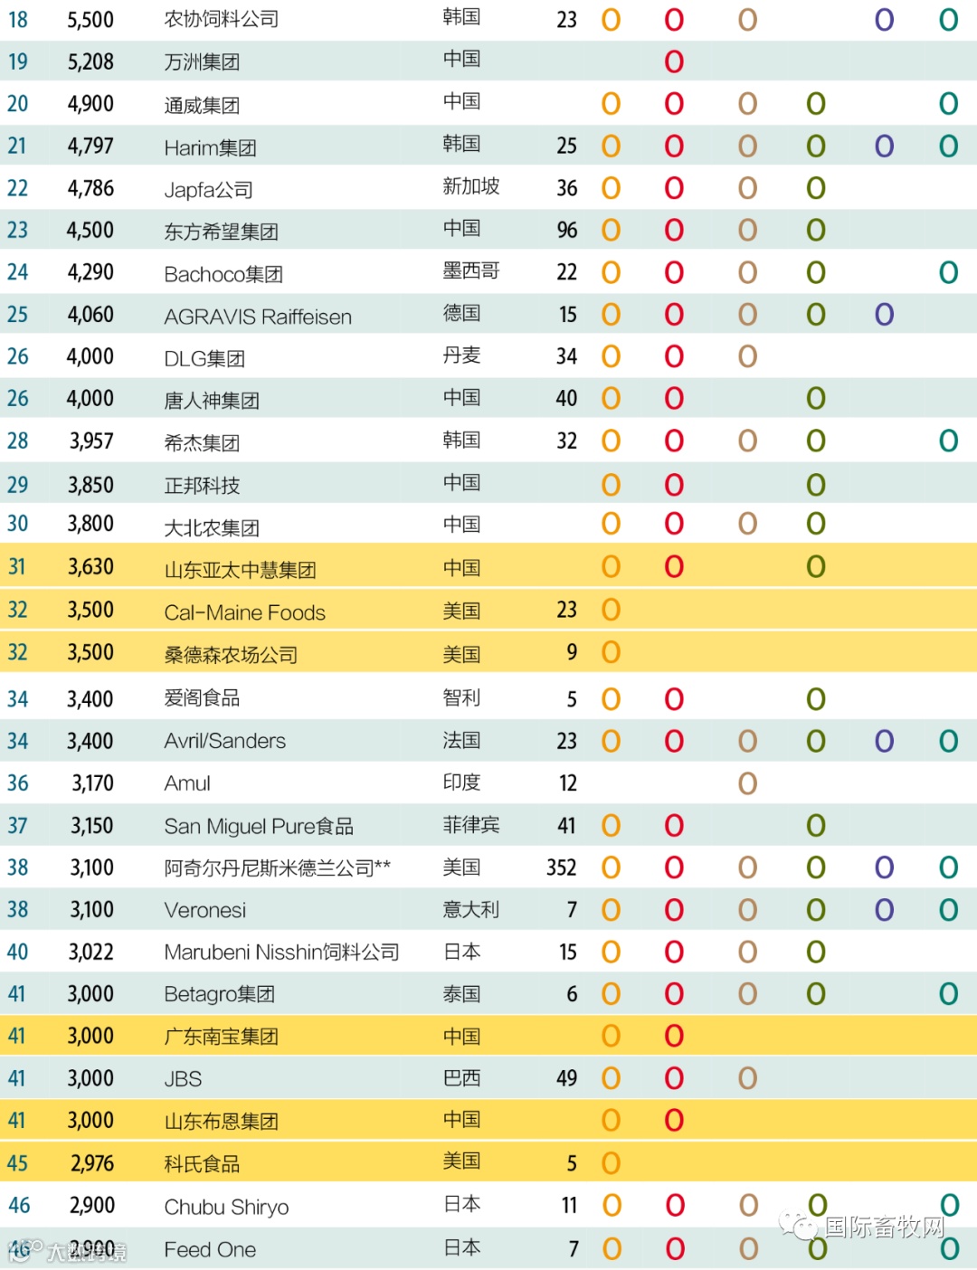Click rank number 19
Image resolution: width=977 pixels, height=1270 pixels.
(x=18, y=62)
